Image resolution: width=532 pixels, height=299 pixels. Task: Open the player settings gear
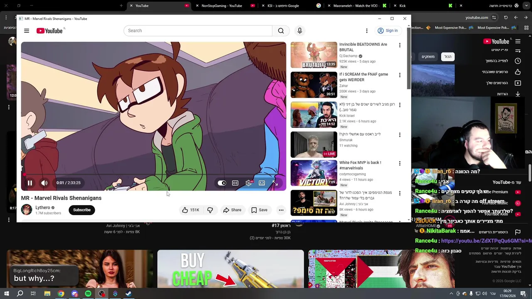(x=249, y=183)
